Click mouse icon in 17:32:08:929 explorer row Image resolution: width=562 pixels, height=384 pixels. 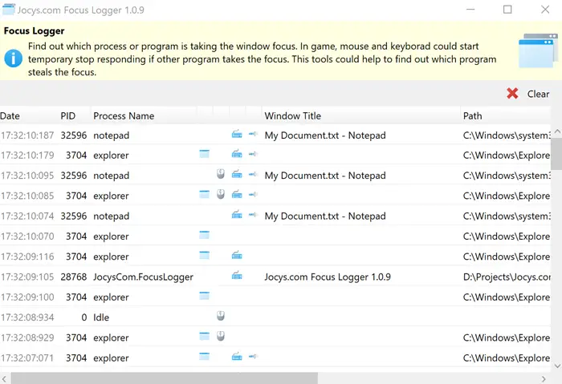pos(221,336)
